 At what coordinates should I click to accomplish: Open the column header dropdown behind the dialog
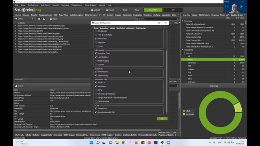(x=179, y=23)
